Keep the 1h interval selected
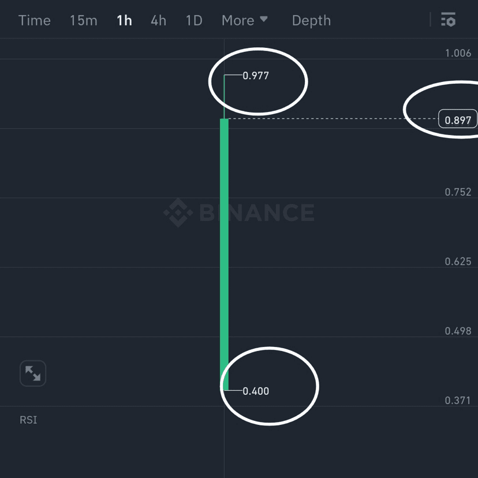 tap(124, 20)
